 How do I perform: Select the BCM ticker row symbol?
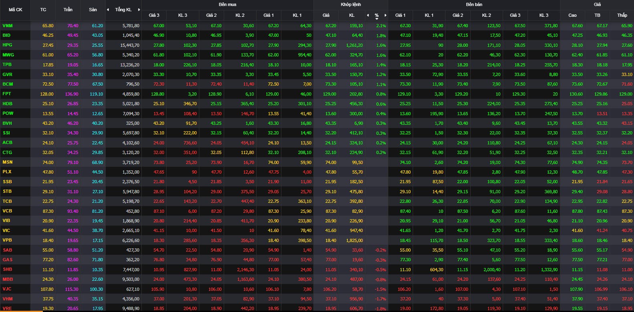8,84
